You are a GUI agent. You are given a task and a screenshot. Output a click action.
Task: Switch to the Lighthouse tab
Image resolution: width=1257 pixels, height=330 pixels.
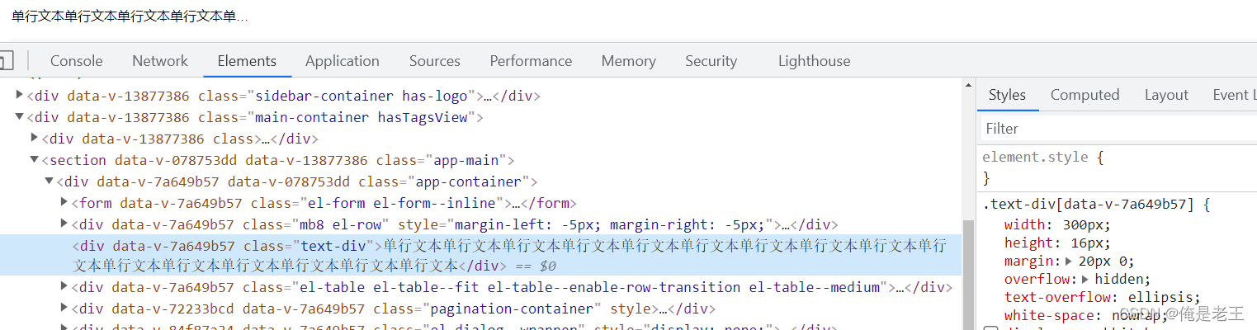tap(814, 61)
